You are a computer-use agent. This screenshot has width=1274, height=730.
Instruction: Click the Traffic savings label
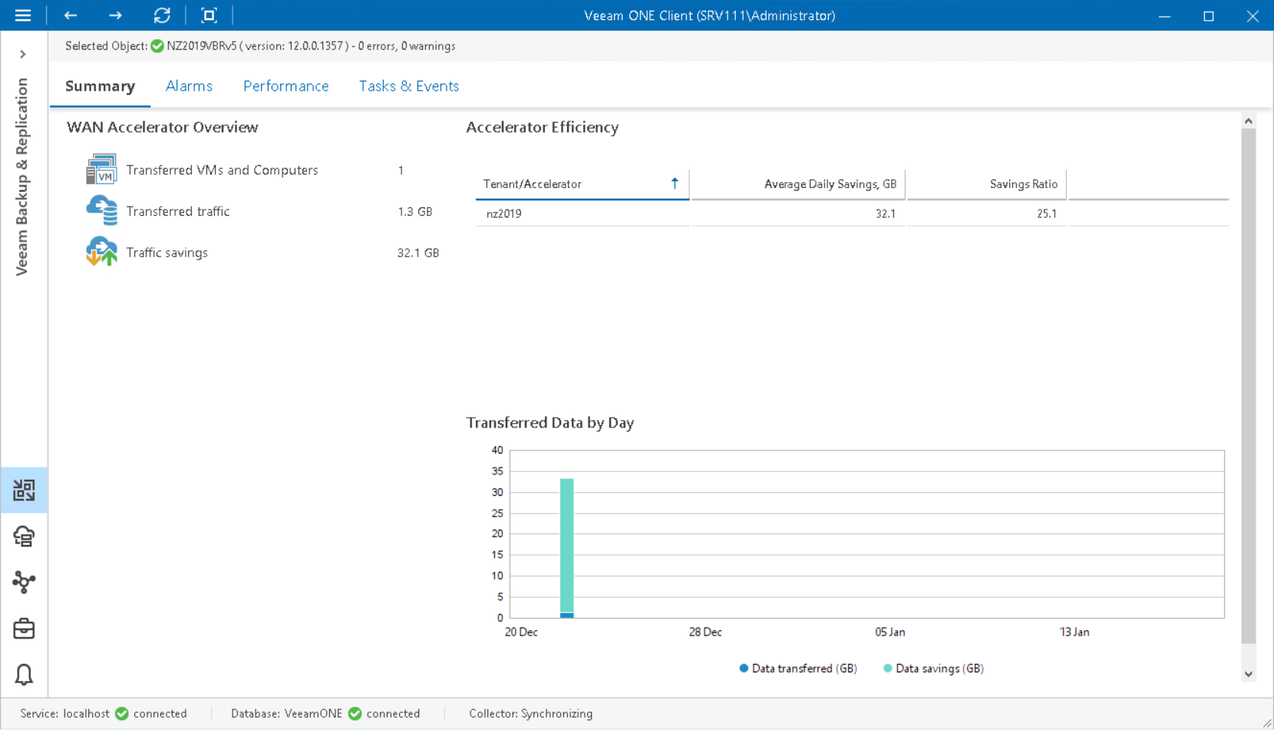(x=167, y=253)
